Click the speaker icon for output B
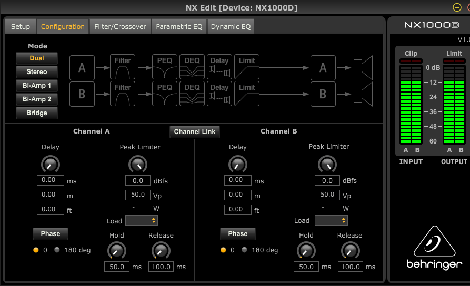470x286 pixels. coord(363,94)
